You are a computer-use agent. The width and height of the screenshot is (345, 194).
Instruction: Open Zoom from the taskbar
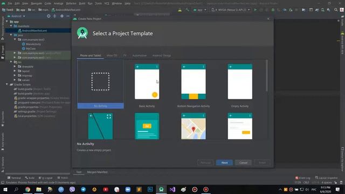(128, 189)
